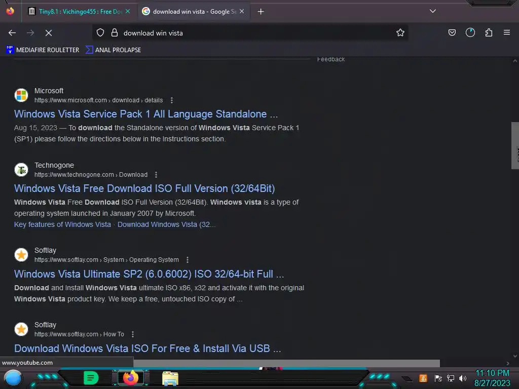The height and width of the screenshot is (389, 519).
Task: Open the volume speaker icon
Action: (463, 378)
